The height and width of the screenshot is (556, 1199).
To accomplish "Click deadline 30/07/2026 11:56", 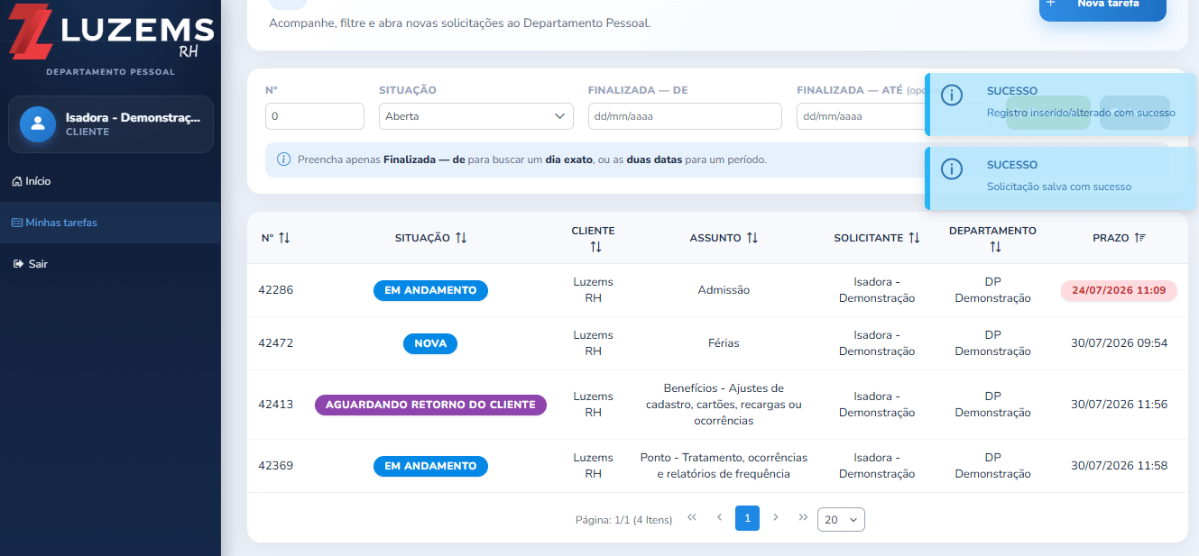I will (x=1119, y=405).
